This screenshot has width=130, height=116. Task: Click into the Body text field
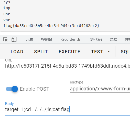pos(68,110)
